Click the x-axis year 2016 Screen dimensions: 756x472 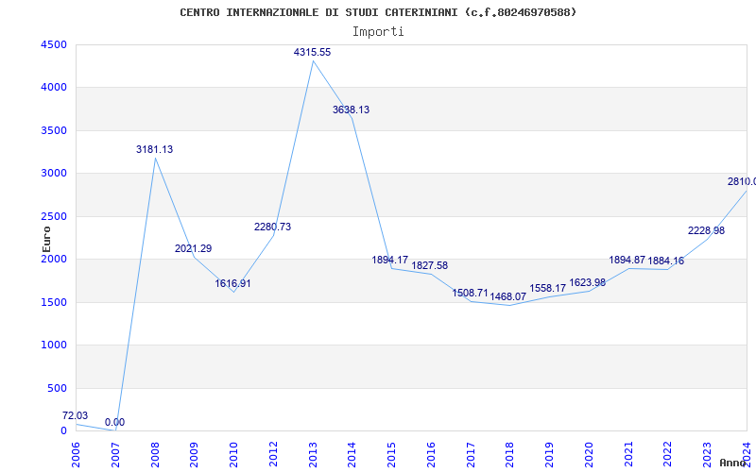(431, 455)
